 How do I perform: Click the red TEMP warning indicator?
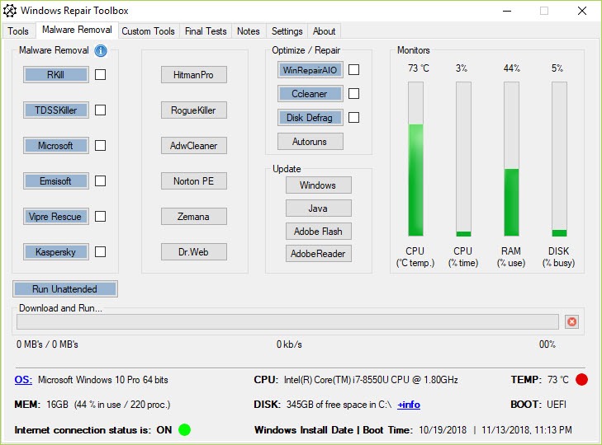pos(581,379)
